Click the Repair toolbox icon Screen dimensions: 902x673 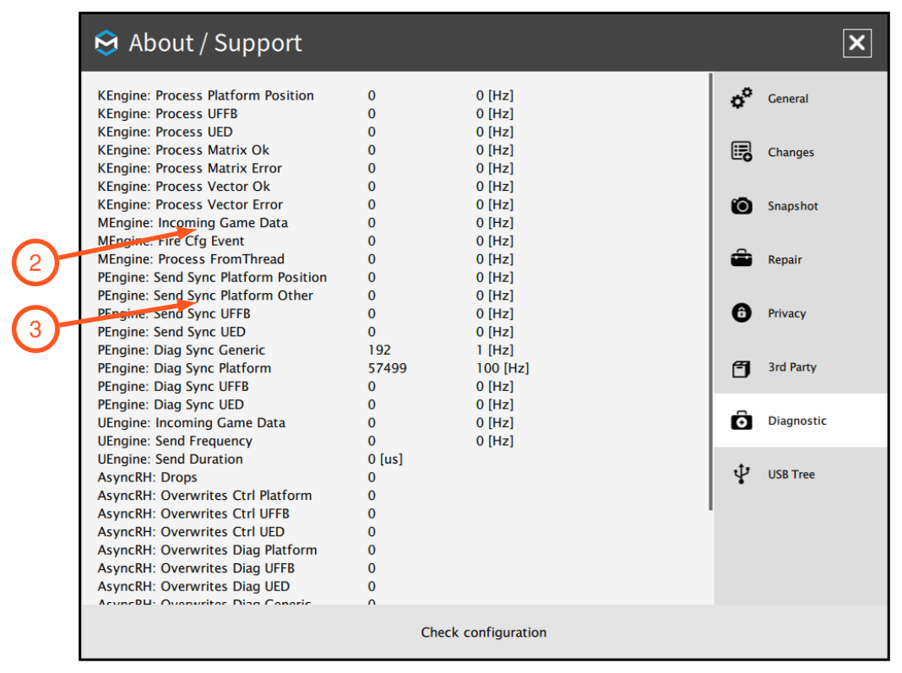coord(742,259)
